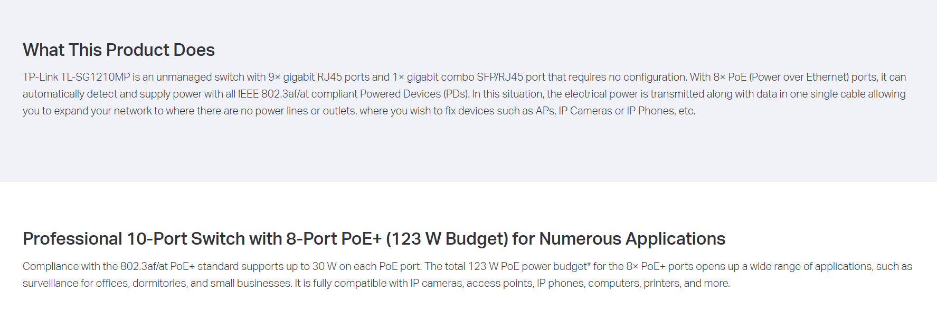The width and height of the screenshot is (937, 329).
Task: Click "Numerous Applications" at the heading end
Action: pos(632,239)
